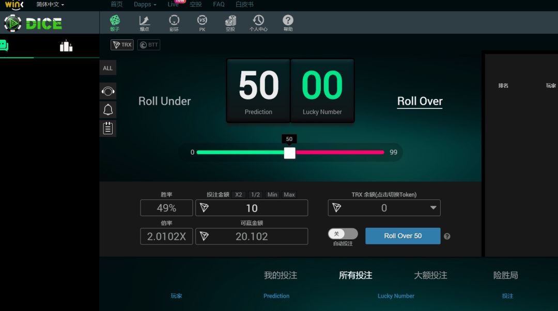The image size is (558, 311).
Task: Open the 空投 airdrop menu item in top bar
Action: click(x=196, y=4)
